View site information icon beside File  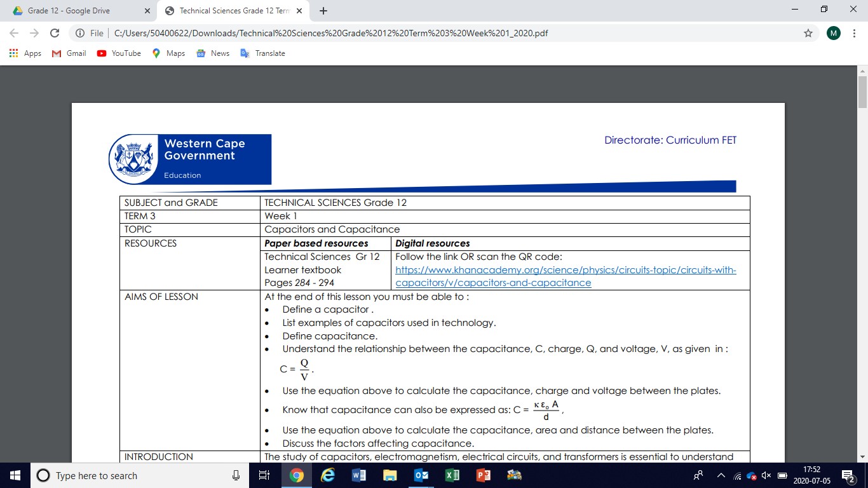(79, 33)
